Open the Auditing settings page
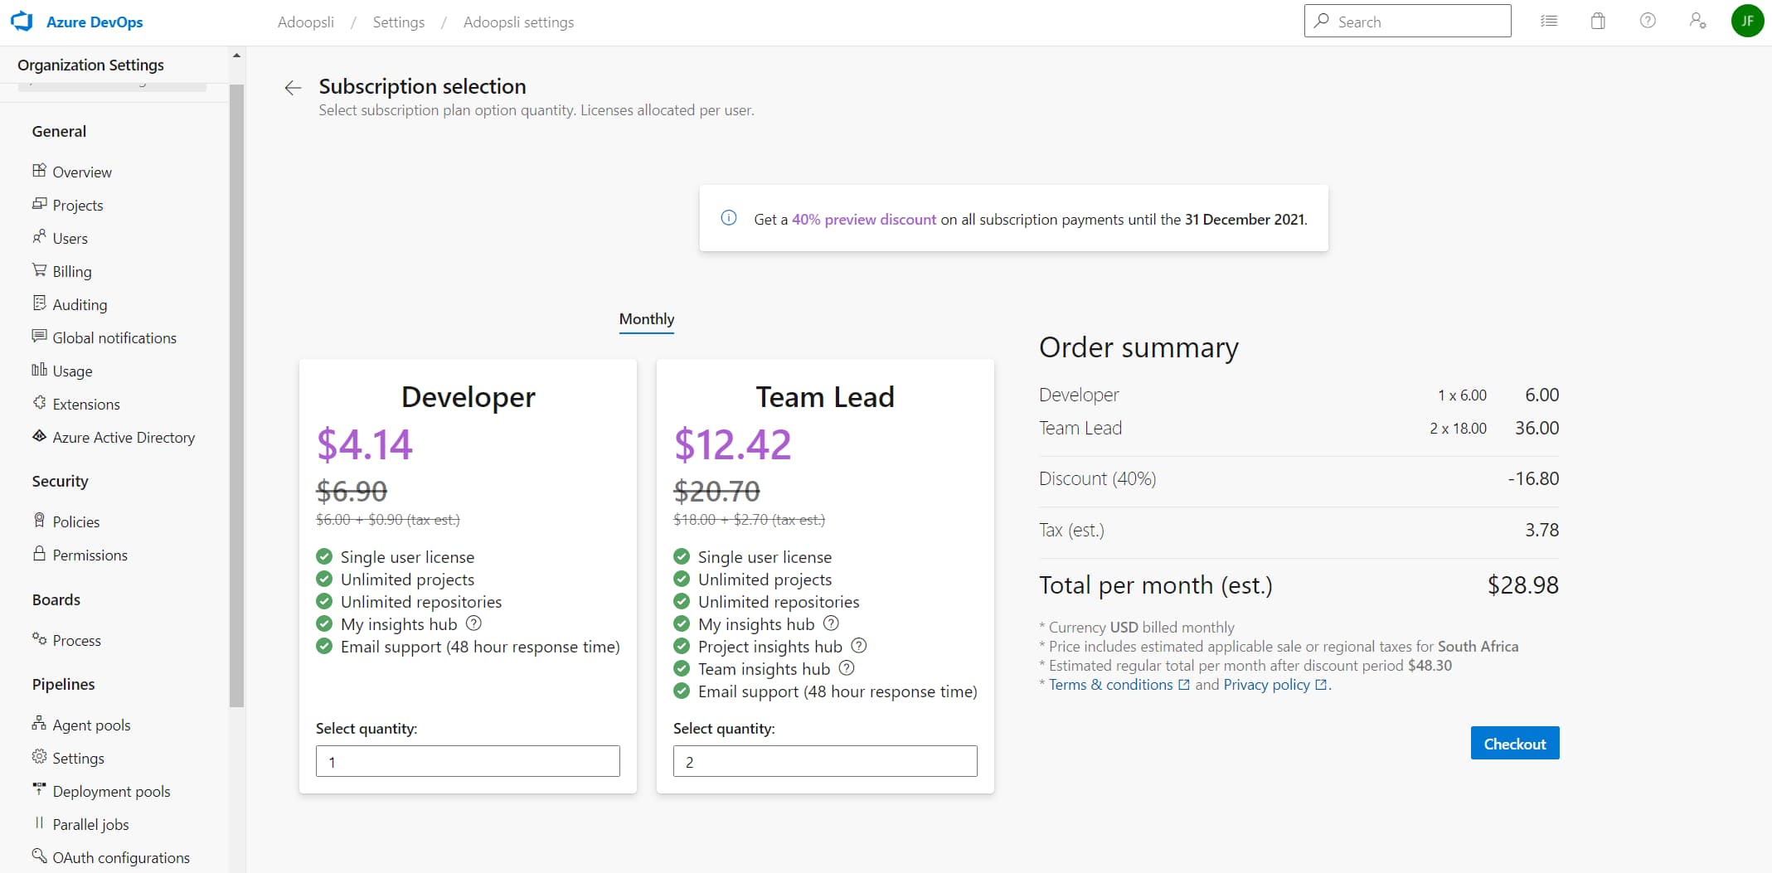Screen dimensions: 1772x873 coord(80,304)
